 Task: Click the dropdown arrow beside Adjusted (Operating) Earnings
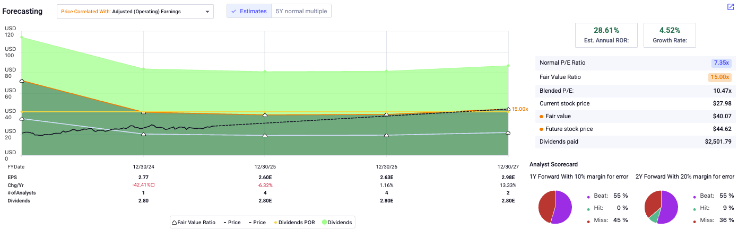tap(207, 11)
